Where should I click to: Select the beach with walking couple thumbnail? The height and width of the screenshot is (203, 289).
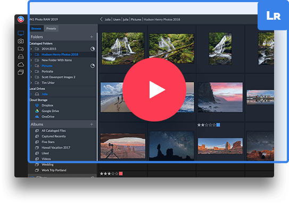(112, 98)
